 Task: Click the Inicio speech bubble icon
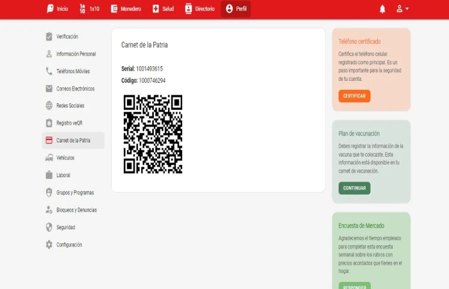coord(50,9)
